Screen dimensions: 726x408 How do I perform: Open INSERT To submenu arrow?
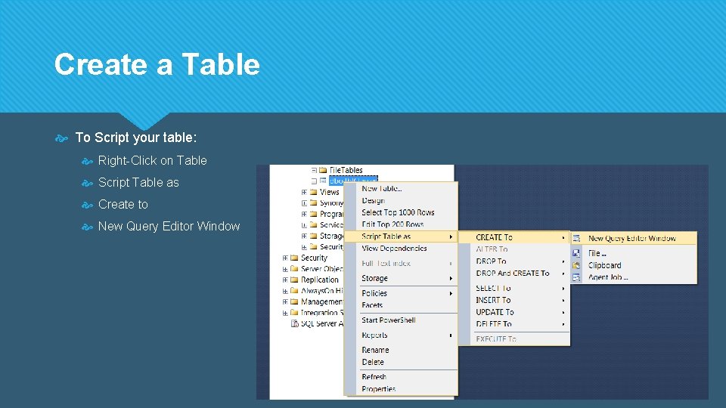[x=563, y=300]
